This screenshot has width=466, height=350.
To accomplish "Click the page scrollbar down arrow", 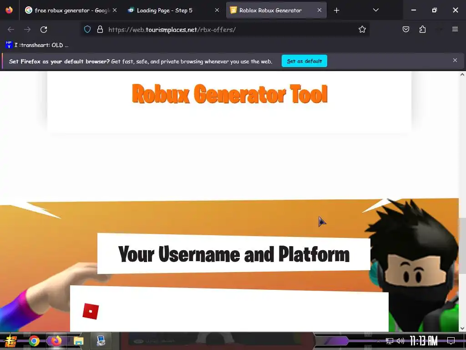I will coord(462,328).
